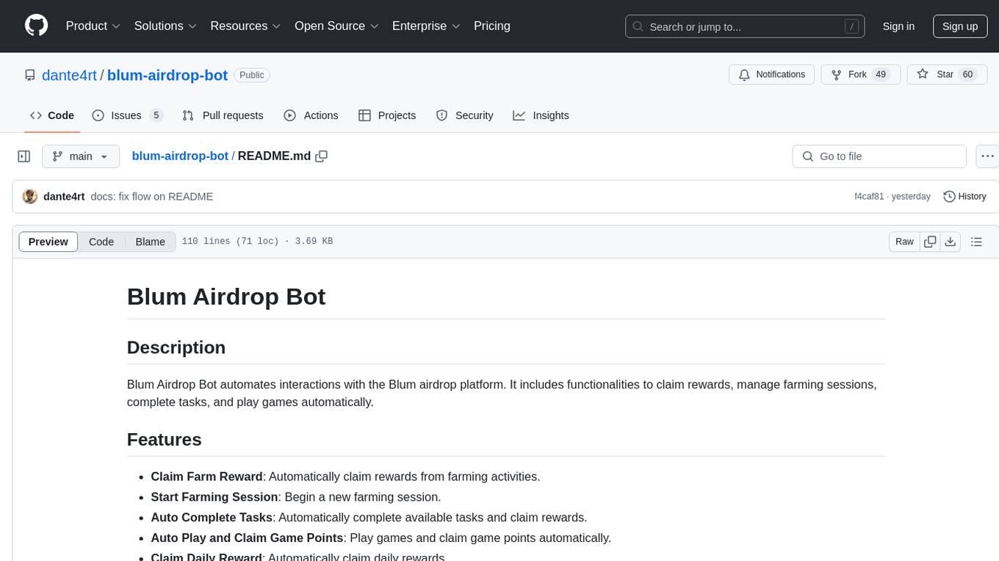
Task: Open the fork count 49
Action: pos(881,74)
